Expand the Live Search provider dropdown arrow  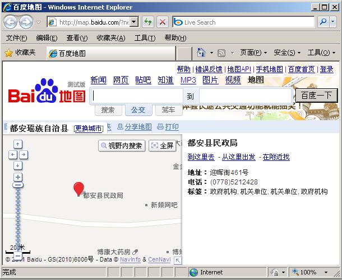click(x=335, y=22)
